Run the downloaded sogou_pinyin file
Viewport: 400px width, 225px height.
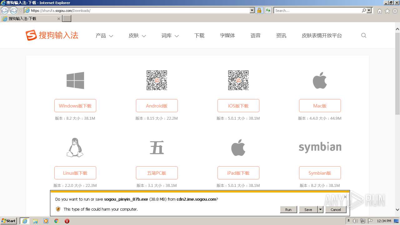click(288, 210)
